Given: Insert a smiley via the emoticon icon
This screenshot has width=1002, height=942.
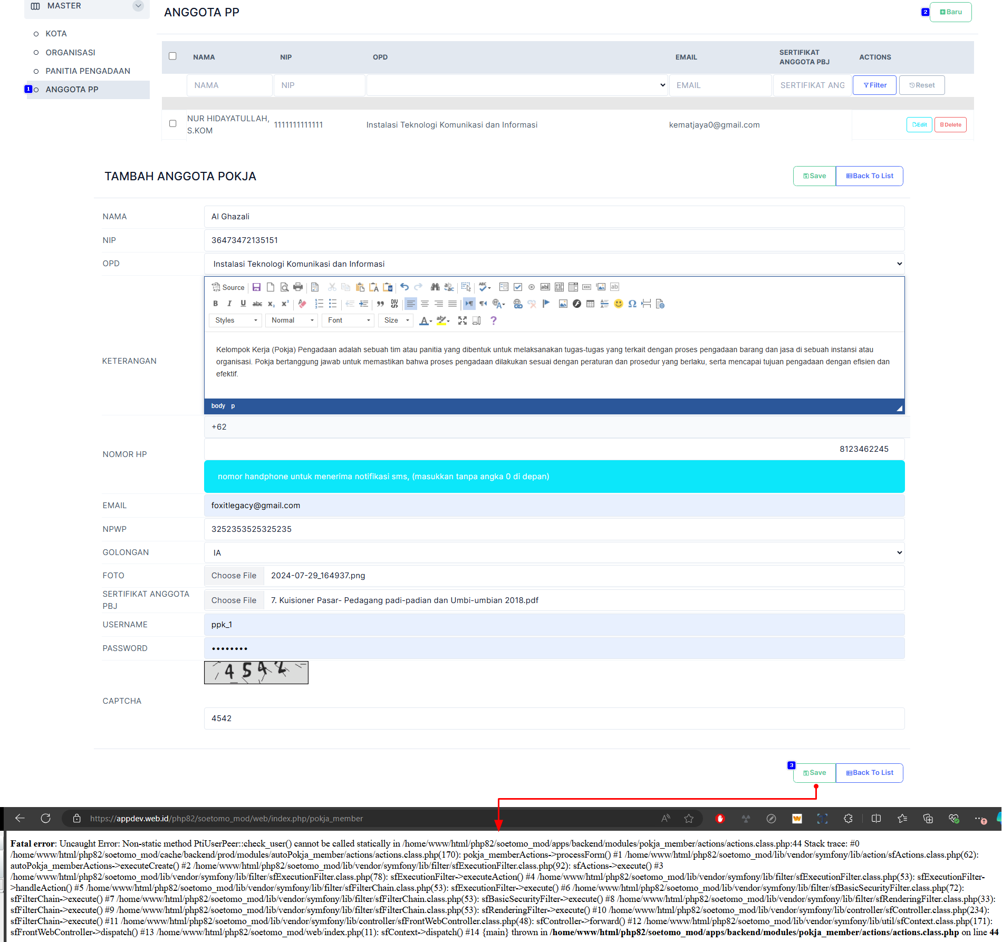Looking at the screenshot, I should [618, 304].
